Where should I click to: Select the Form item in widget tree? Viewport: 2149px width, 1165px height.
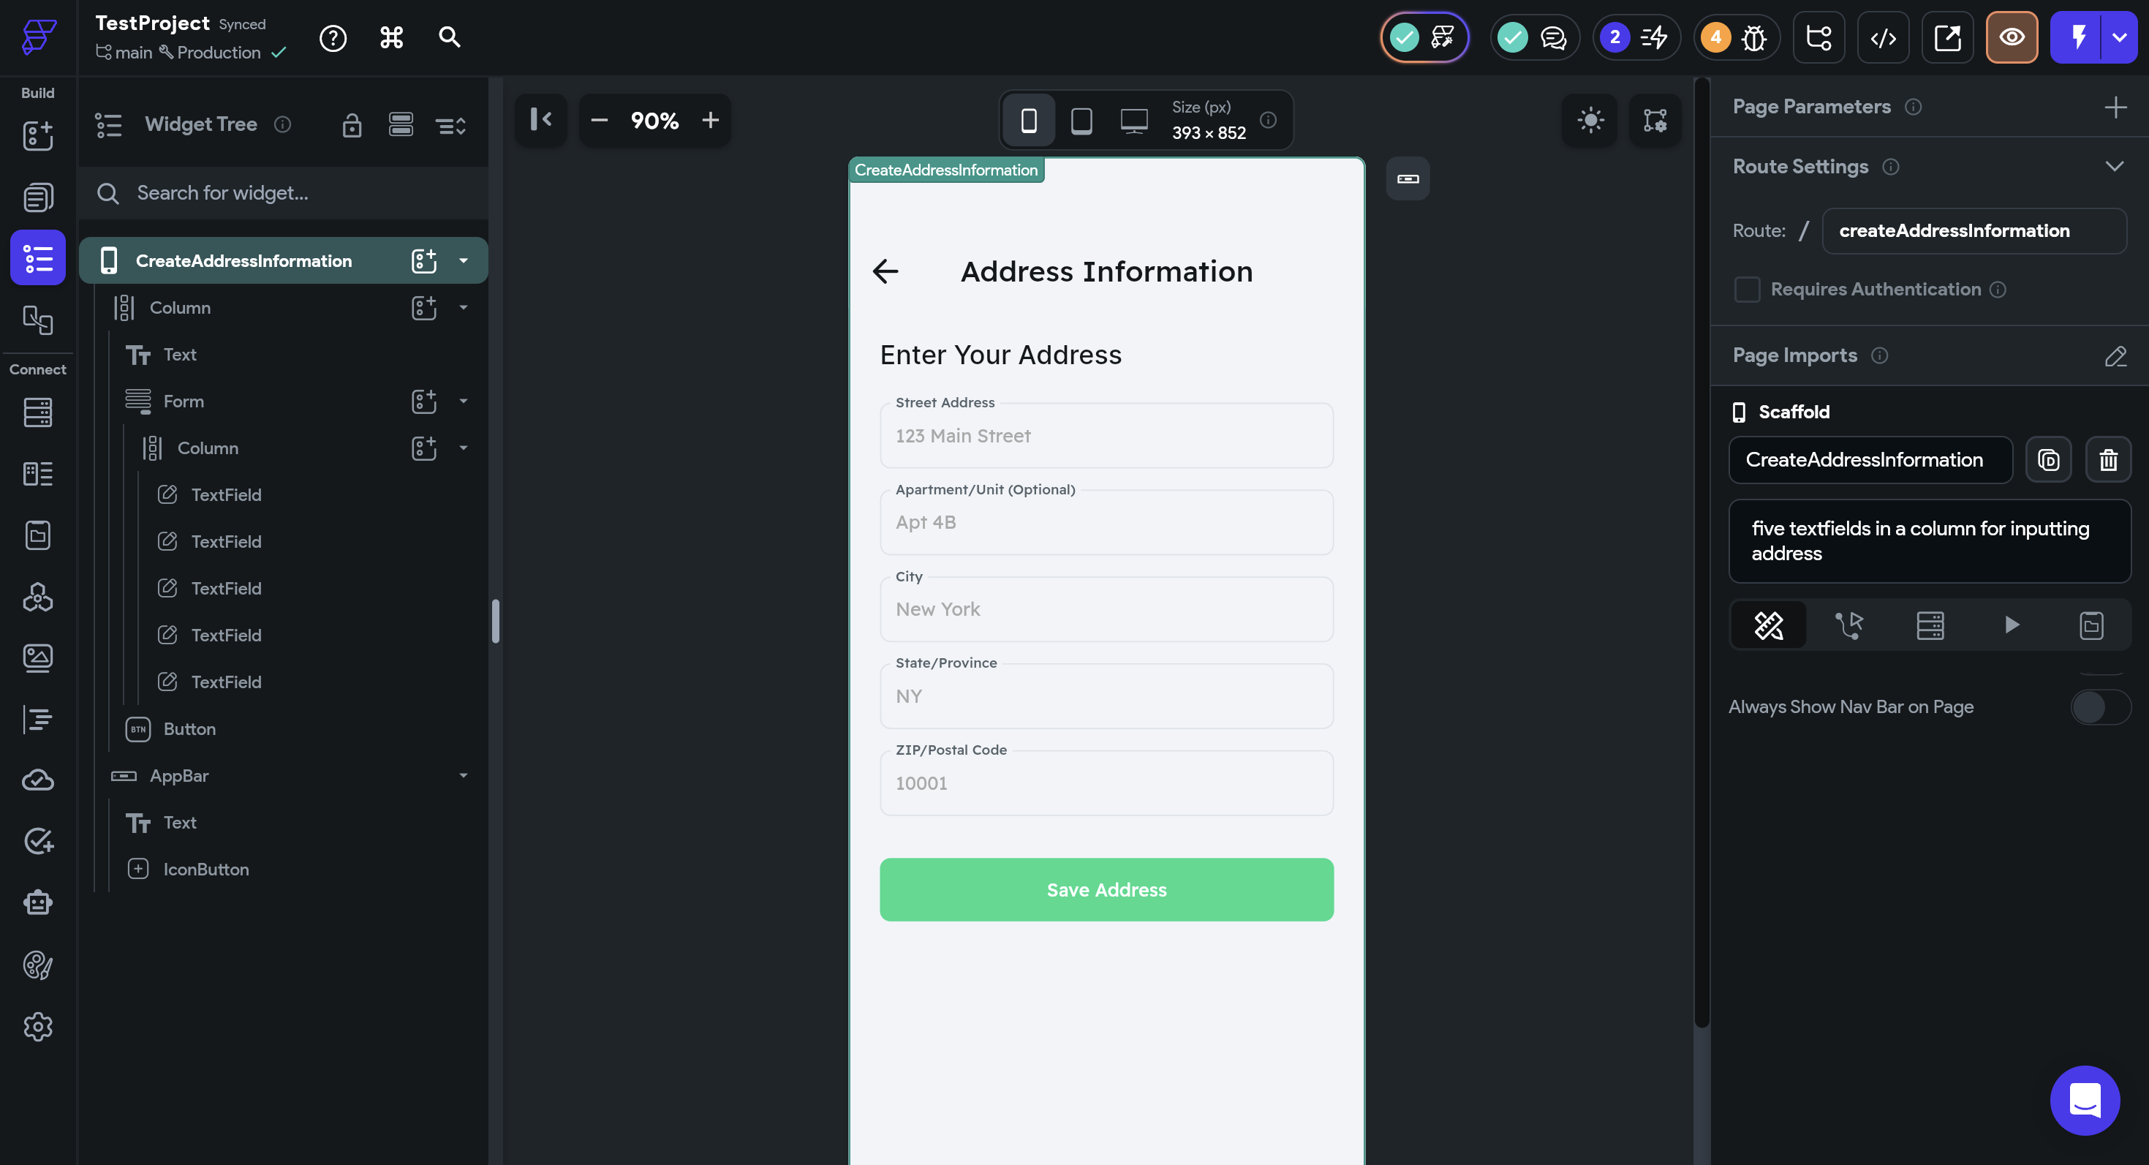(x=184, y=401)
